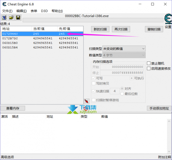Click the 停止 address input field

[122, 73]
